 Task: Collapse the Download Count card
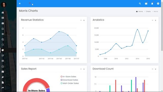pyautogui.click(x=153, y=69)
